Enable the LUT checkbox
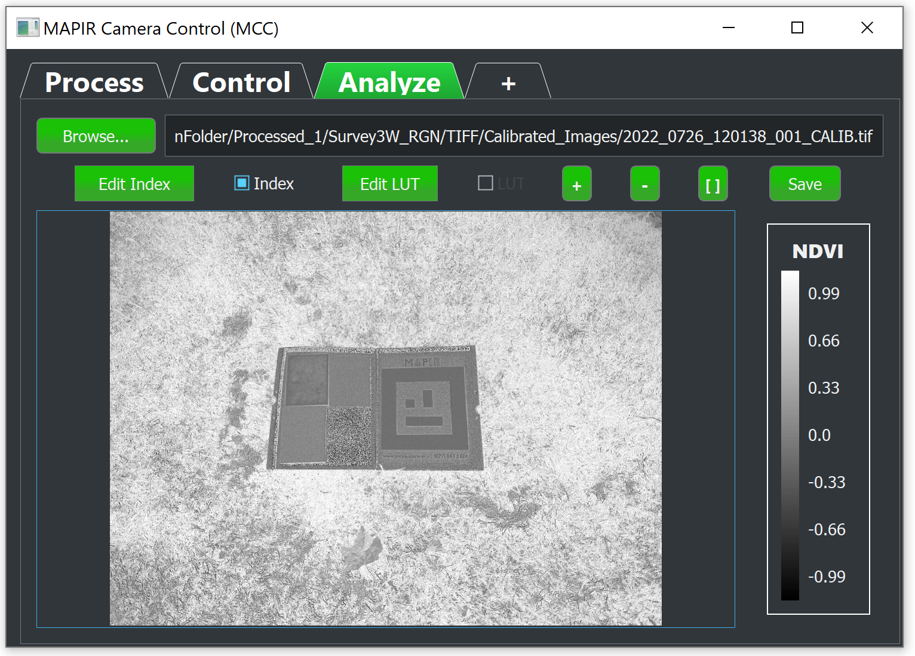 tap(486, 183)
